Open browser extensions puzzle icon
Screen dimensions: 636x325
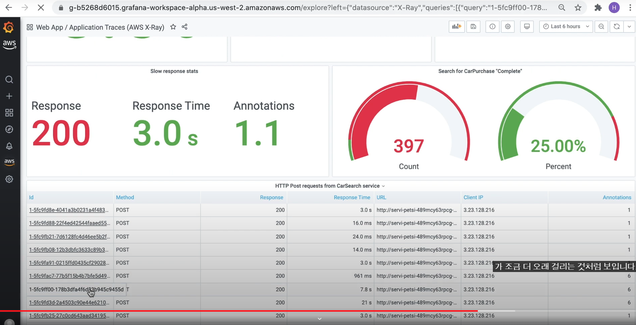coord(598,7)
